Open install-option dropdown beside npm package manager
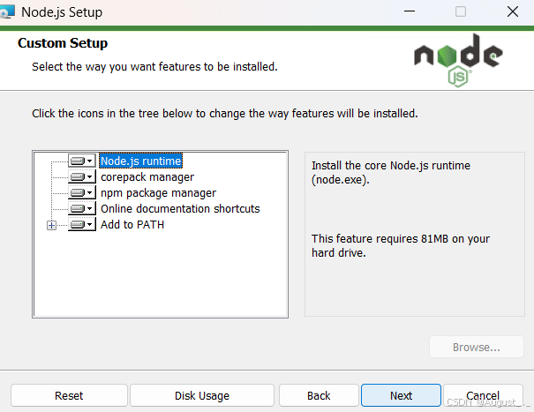The image size is (534, 412). point(82,192)
